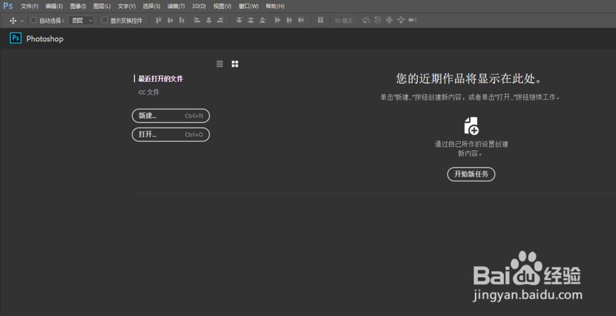Open the 图像(I) menu
This screenshot has width=616, height=316.
[x=78, y=6]
